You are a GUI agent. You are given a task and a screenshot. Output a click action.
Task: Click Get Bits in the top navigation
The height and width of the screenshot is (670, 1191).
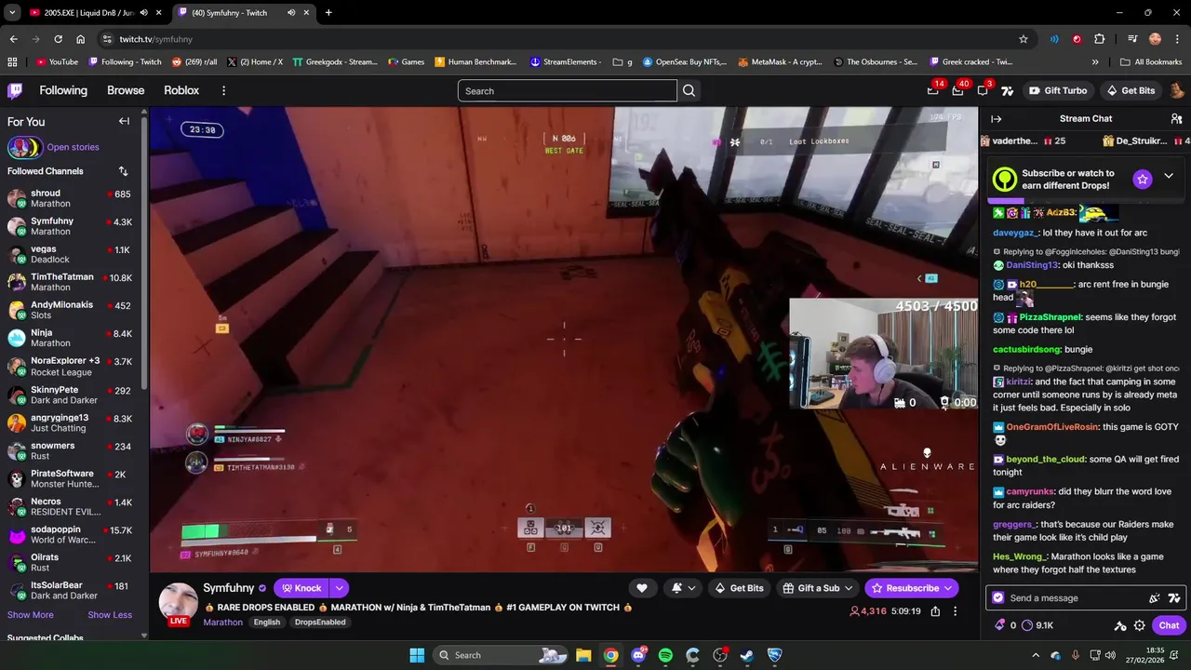(x=1130, y=90)
